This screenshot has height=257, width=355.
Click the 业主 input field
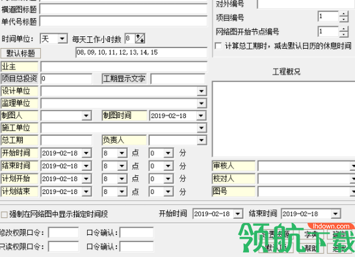tap(124, 67)
